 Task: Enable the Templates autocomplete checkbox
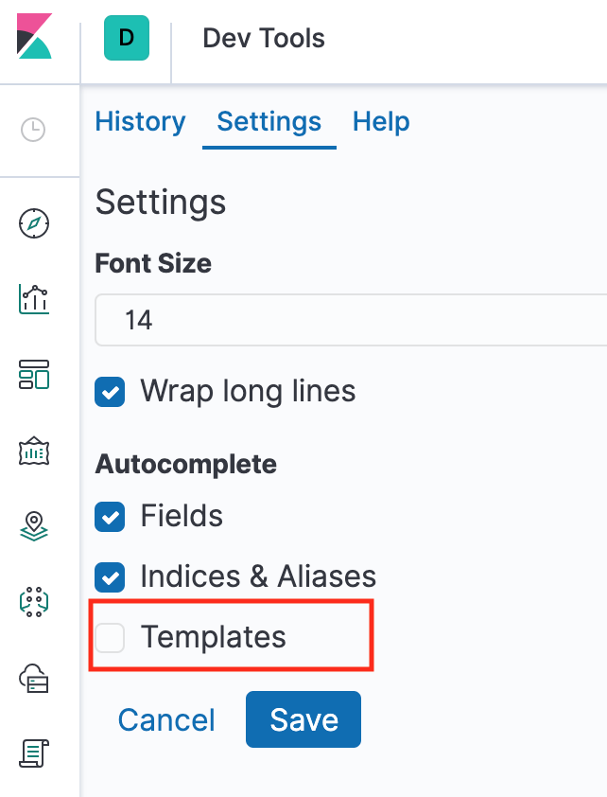point(109,637)
